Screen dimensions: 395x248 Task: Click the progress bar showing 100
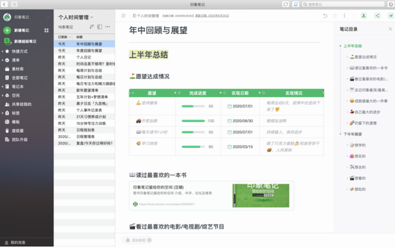[193, 121]
